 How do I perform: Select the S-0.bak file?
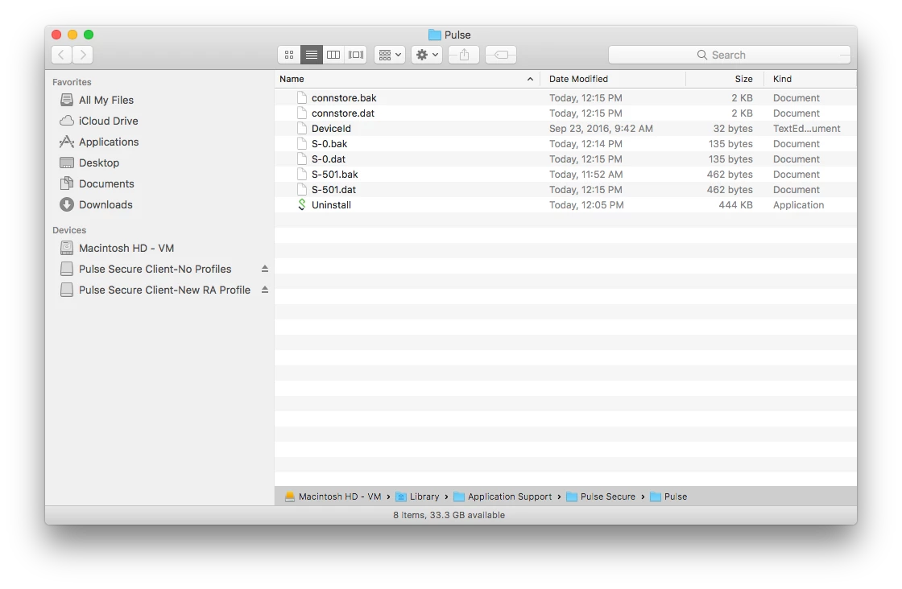pyautogui.click(x=565, y=144)
